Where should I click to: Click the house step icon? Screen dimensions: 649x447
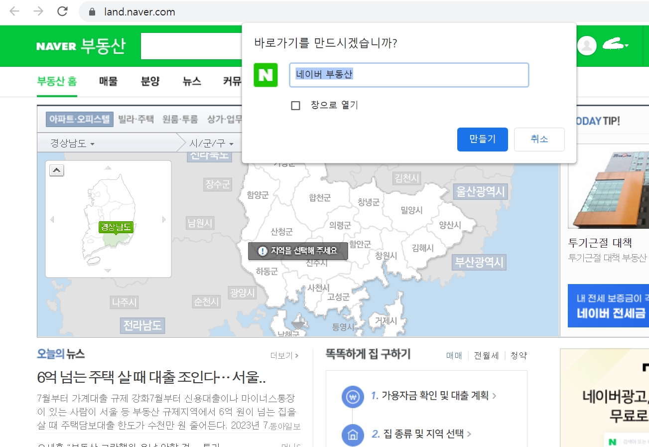click(353, 435)
